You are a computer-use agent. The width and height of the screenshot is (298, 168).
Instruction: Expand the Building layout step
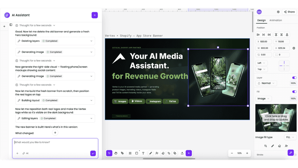point(55,100)
